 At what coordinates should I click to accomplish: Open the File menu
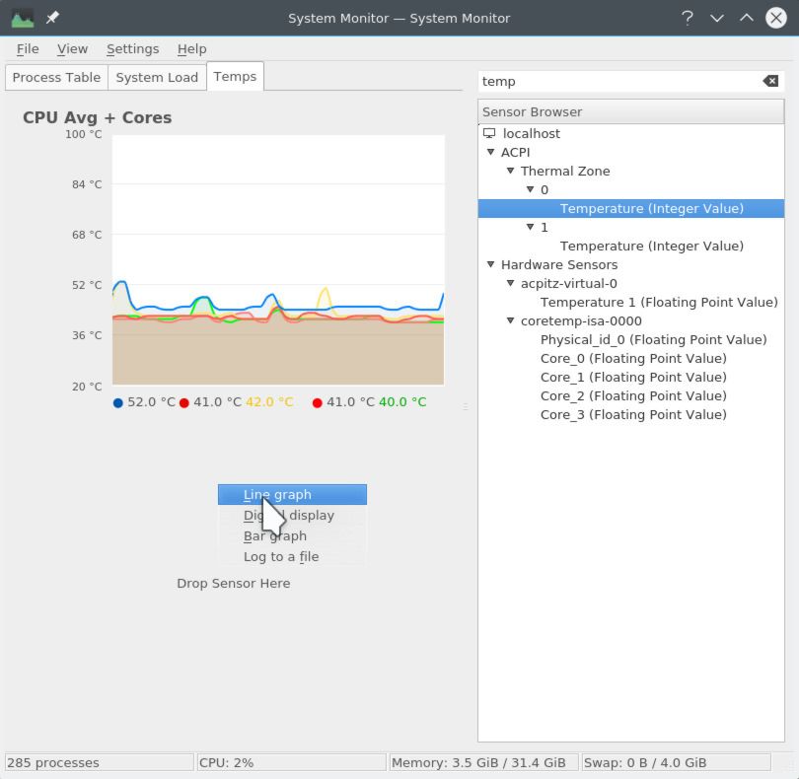click(28, 49)
